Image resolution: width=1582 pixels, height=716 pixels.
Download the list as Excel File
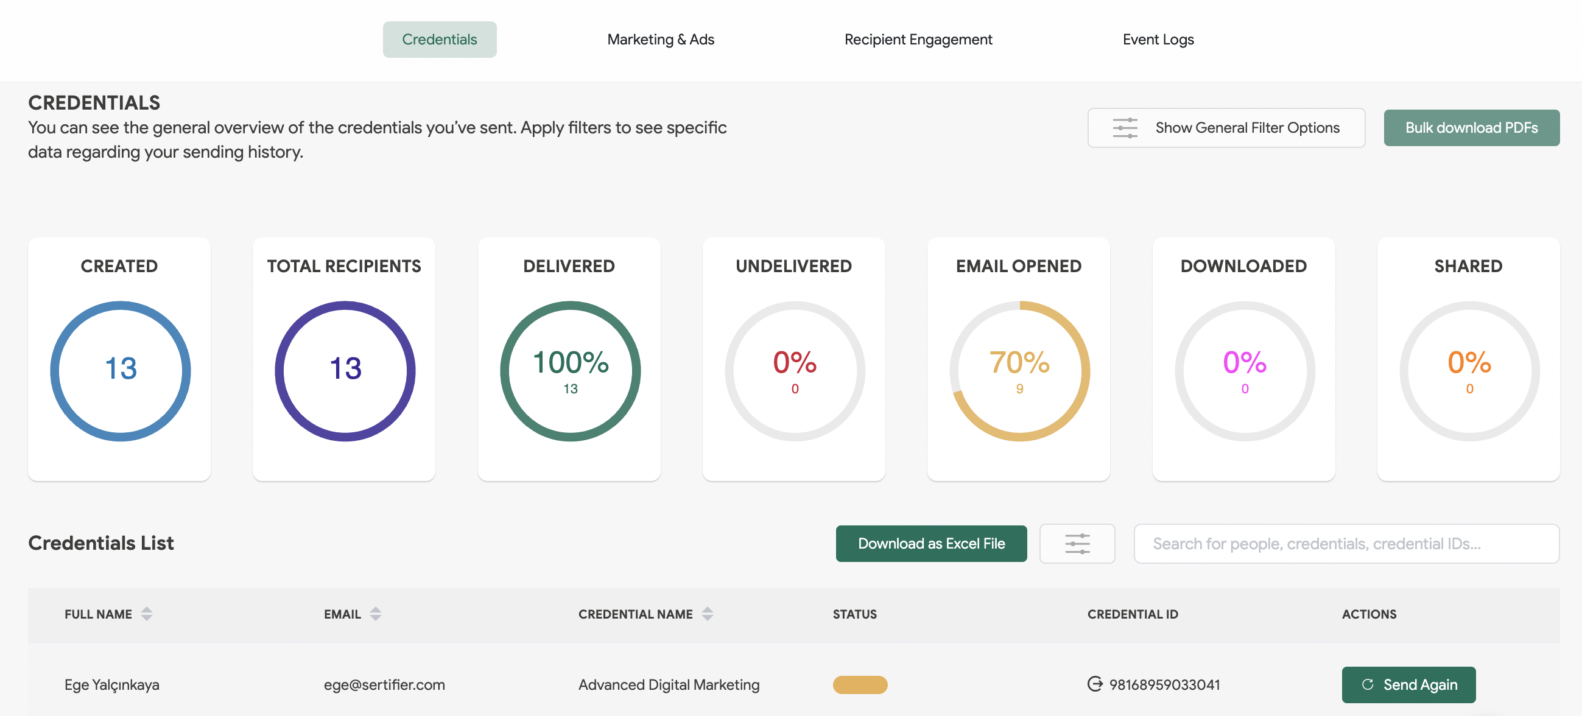930,544
